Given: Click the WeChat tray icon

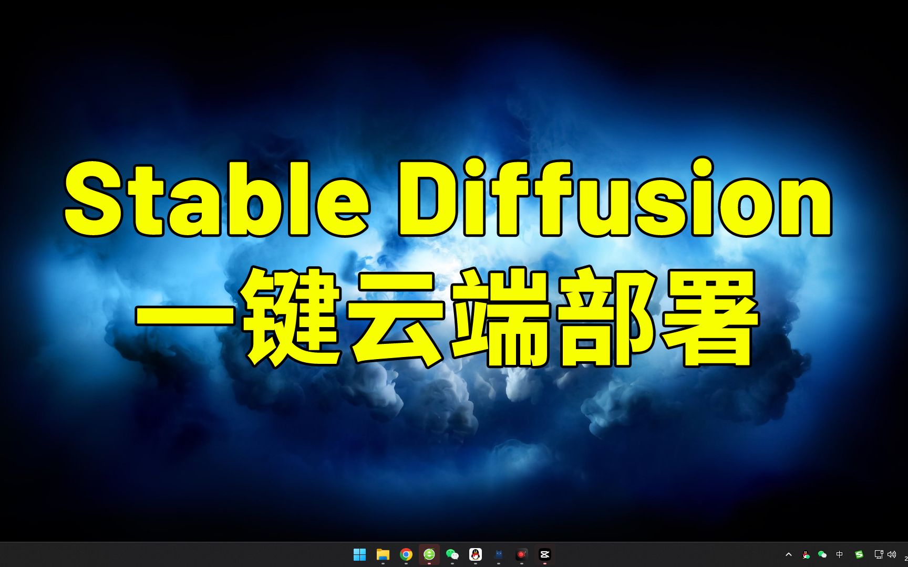Looking at the screenshot, I should click(x=823, y=554).
